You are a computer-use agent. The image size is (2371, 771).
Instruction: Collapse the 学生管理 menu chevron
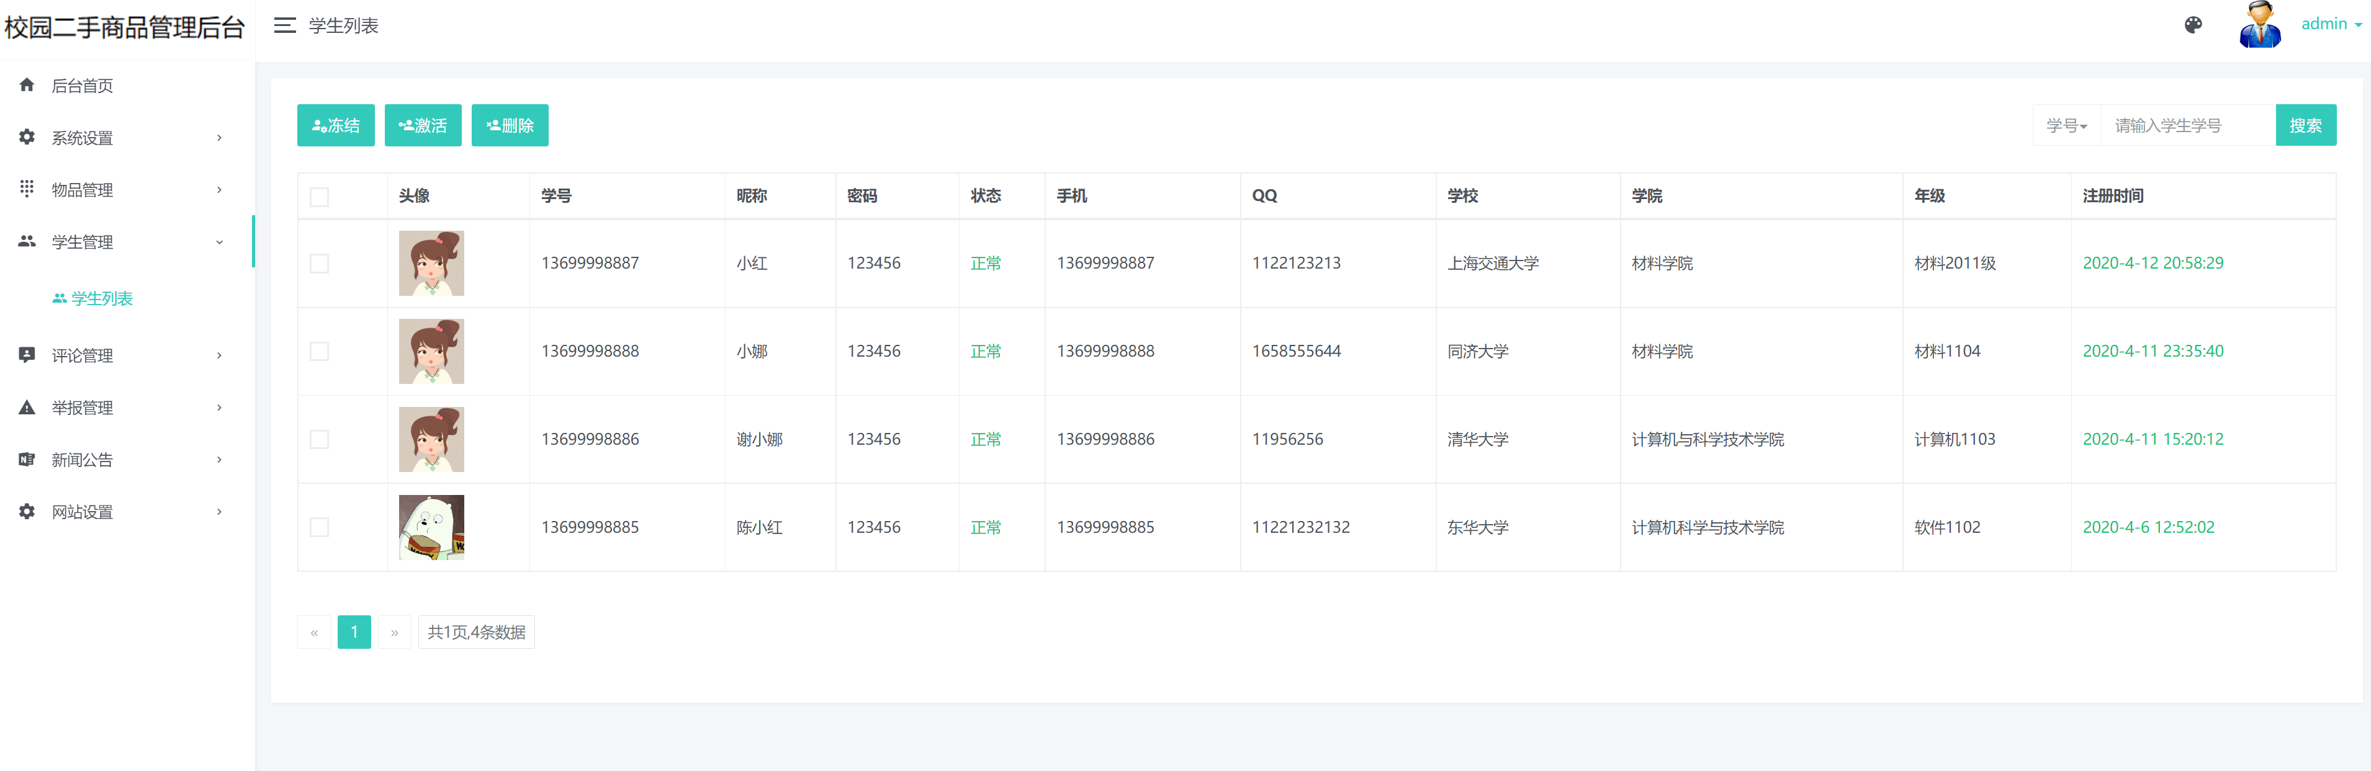tap(219, 242)
